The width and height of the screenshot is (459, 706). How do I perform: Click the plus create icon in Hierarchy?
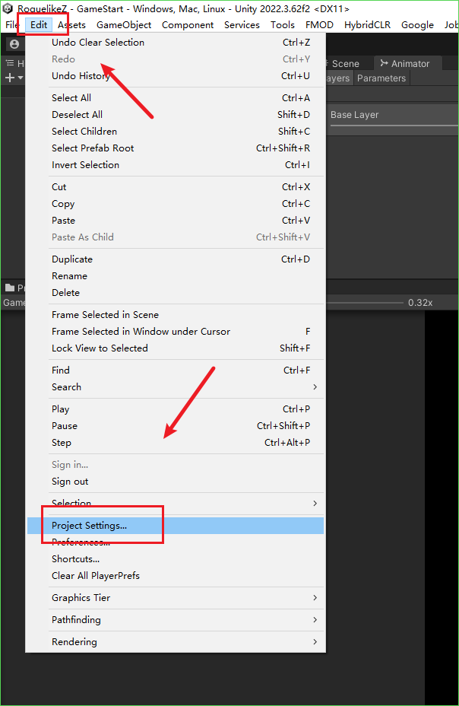coord(10,78)
